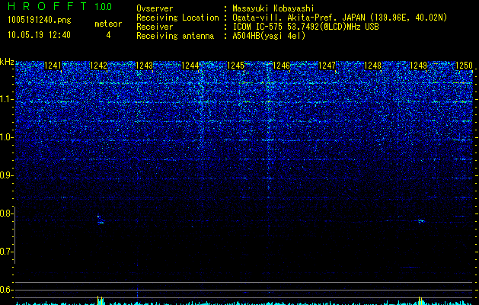This screenshot has width=479, height=305.
Task: Click the 1242 time marker
Action: [98, 66]
